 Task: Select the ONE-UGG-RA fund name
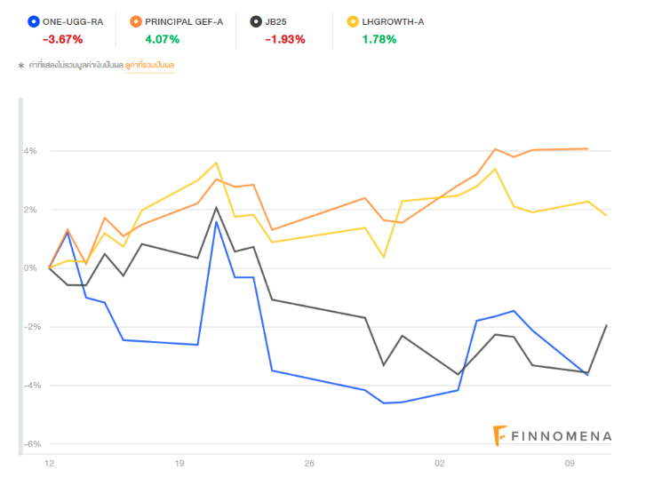pyautogui.click(x=72, y=20)
